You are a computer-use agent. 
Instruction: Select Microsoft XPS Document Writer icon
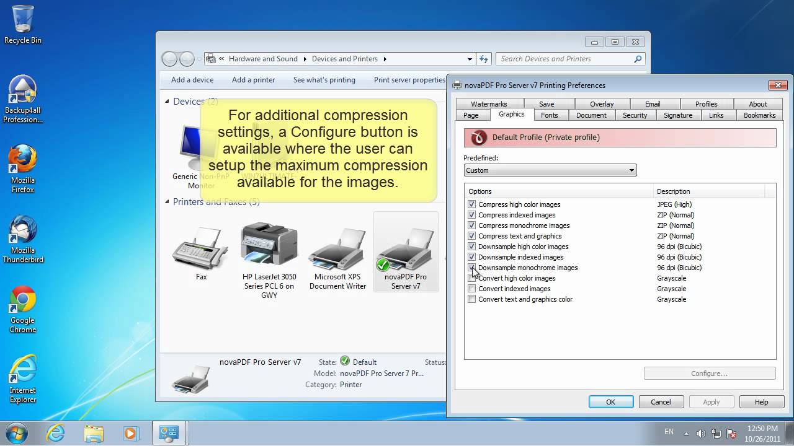click(x=337, y=259)
